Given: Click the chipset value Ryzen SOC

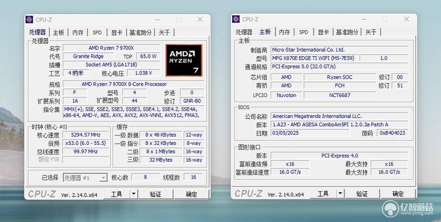Looking at the screenshot, I should (x=340, y=77).
